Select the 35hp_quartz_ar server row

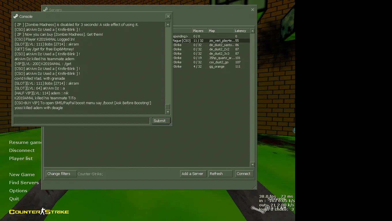(x=211, y=58)
